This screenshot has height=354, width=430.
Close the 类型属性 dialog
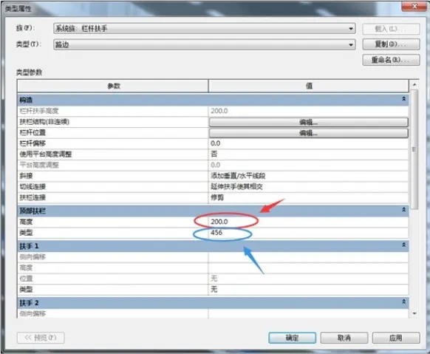coord(414,7)
